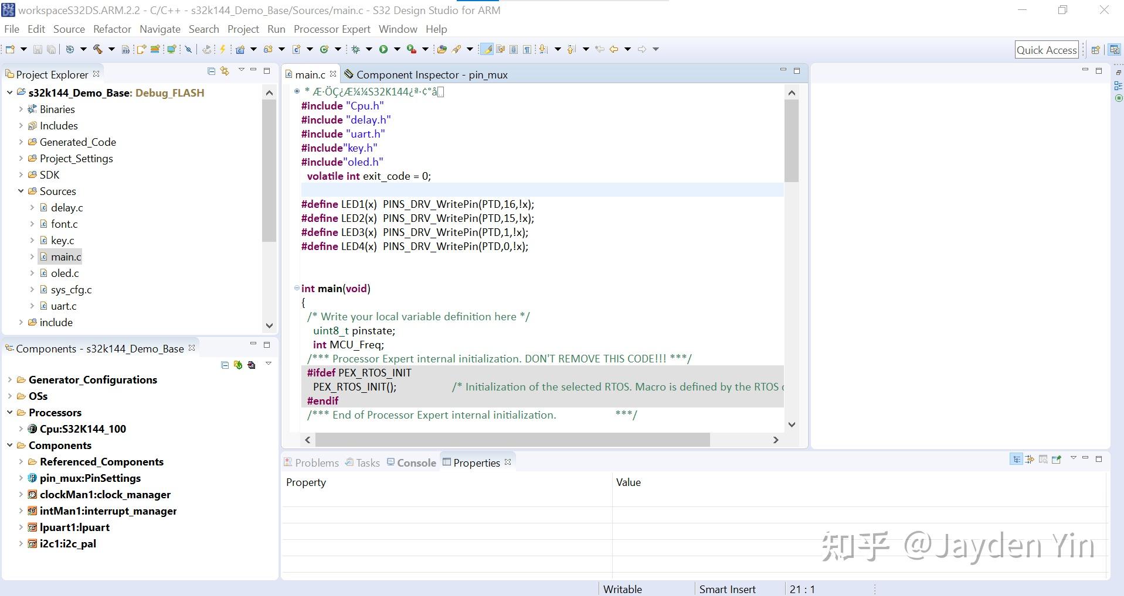Toggle Show Categories in Properties view
The image size is (1124, 596).
[1016, 460]
